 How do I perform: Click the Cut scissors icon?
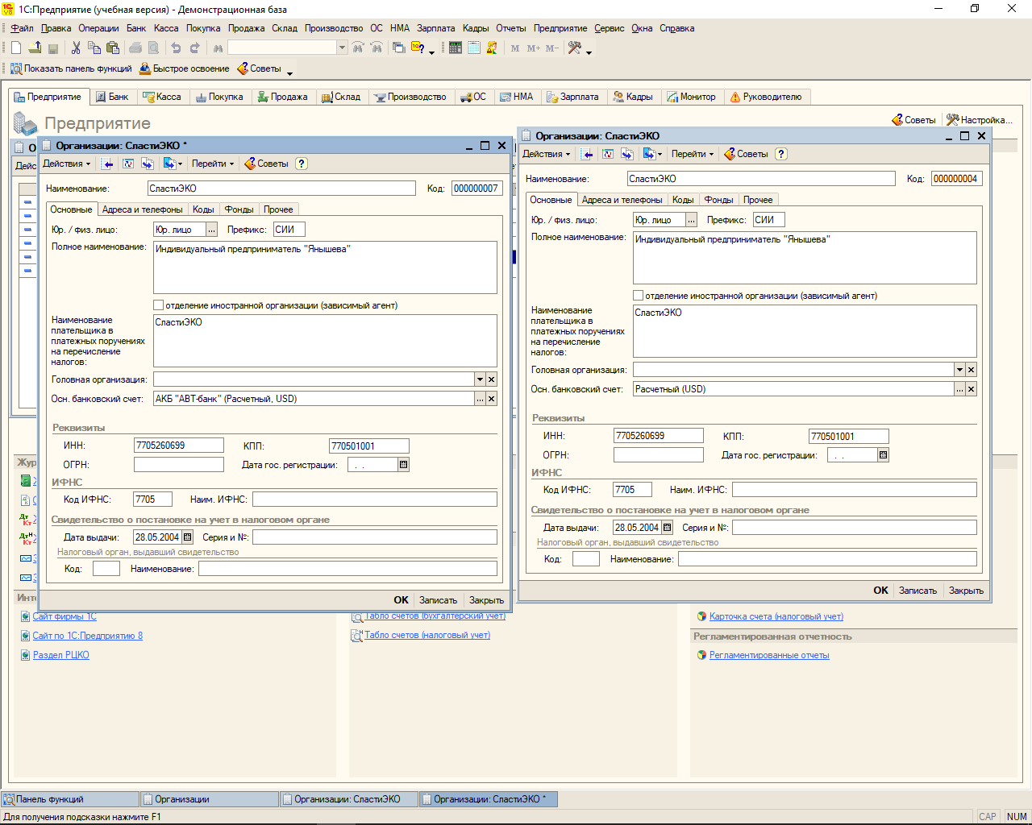pos(77,48)
